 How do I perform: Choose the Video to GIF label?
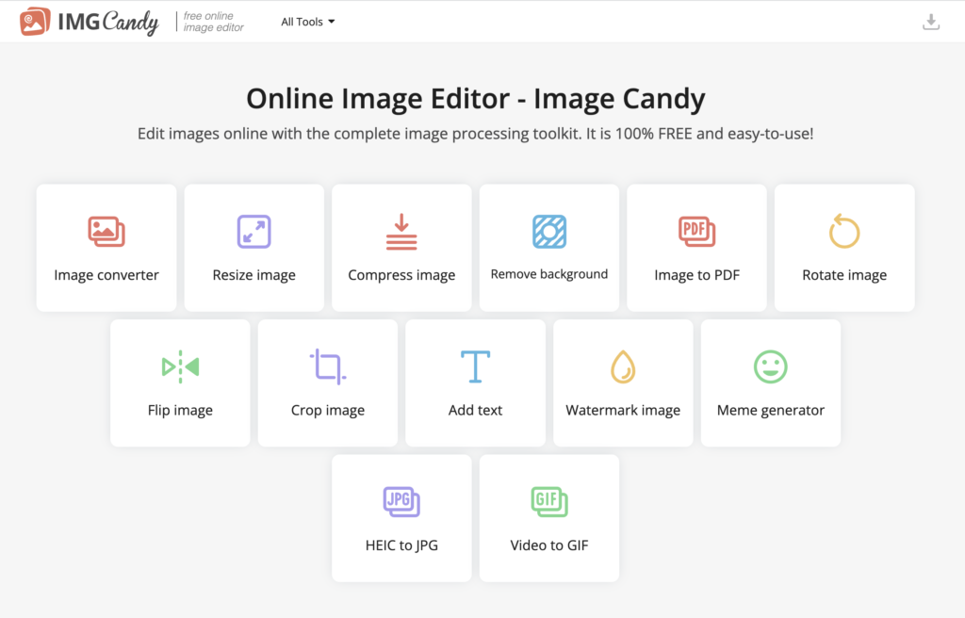(x=549, y=545)
